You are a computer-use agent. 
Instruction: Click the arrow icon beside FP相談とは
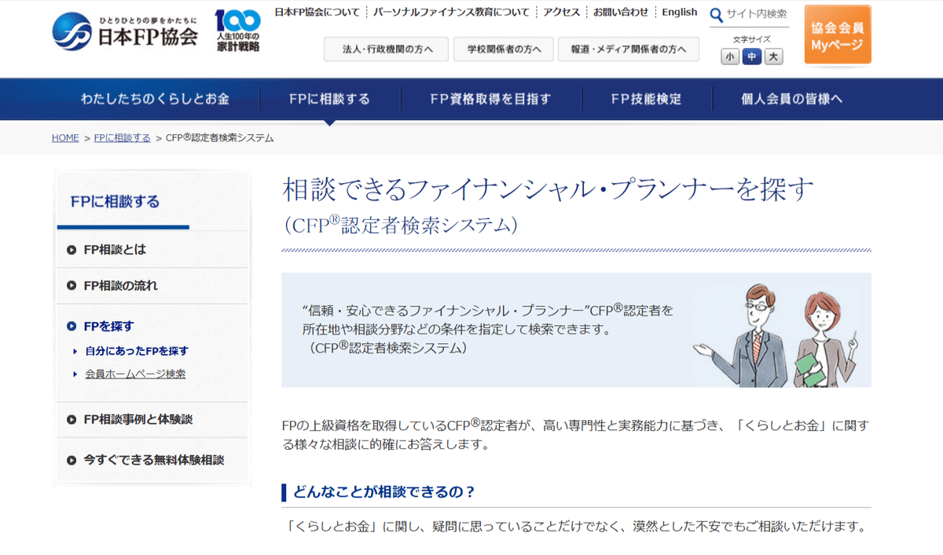click(70, 250)
